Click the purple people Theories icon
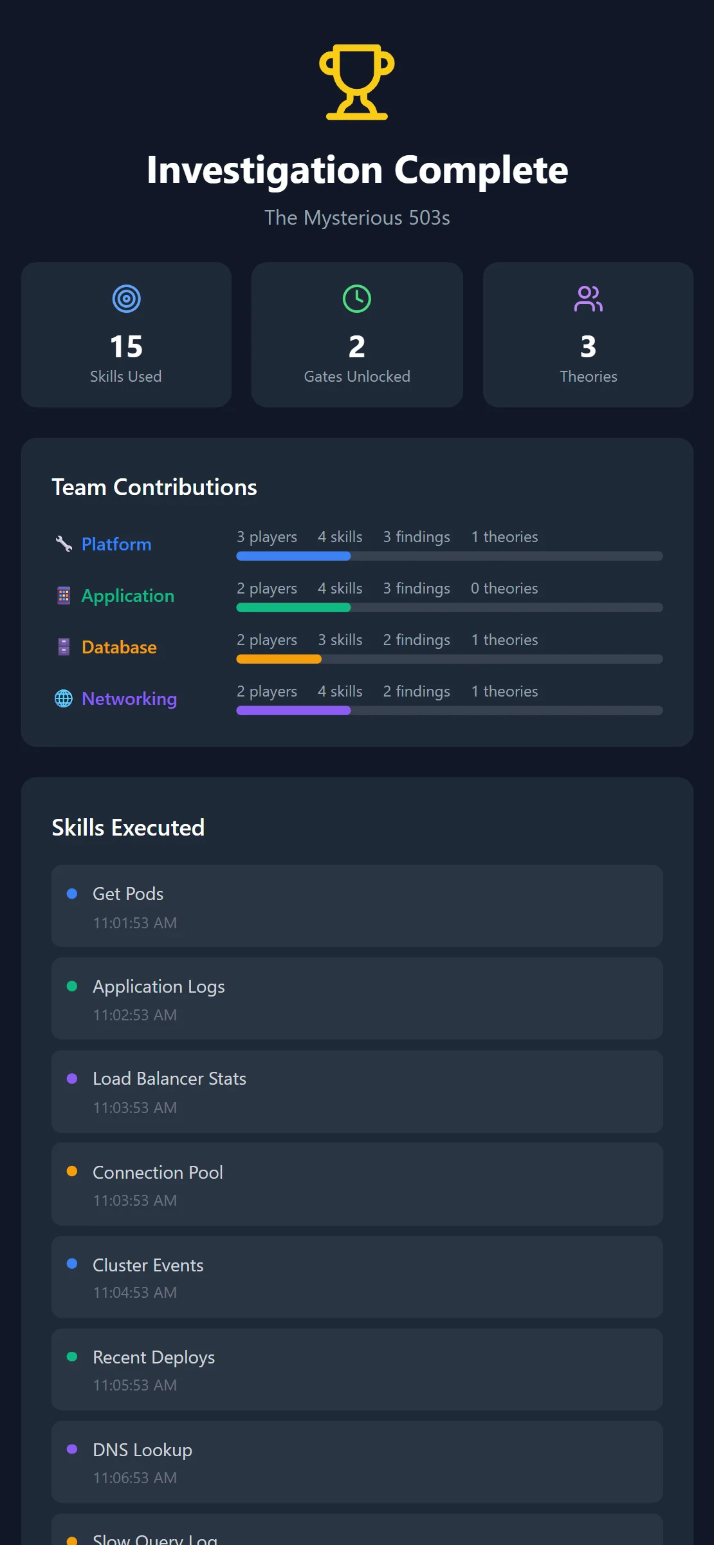Viewport: 714px width, 1545px height. pos(588,299)
